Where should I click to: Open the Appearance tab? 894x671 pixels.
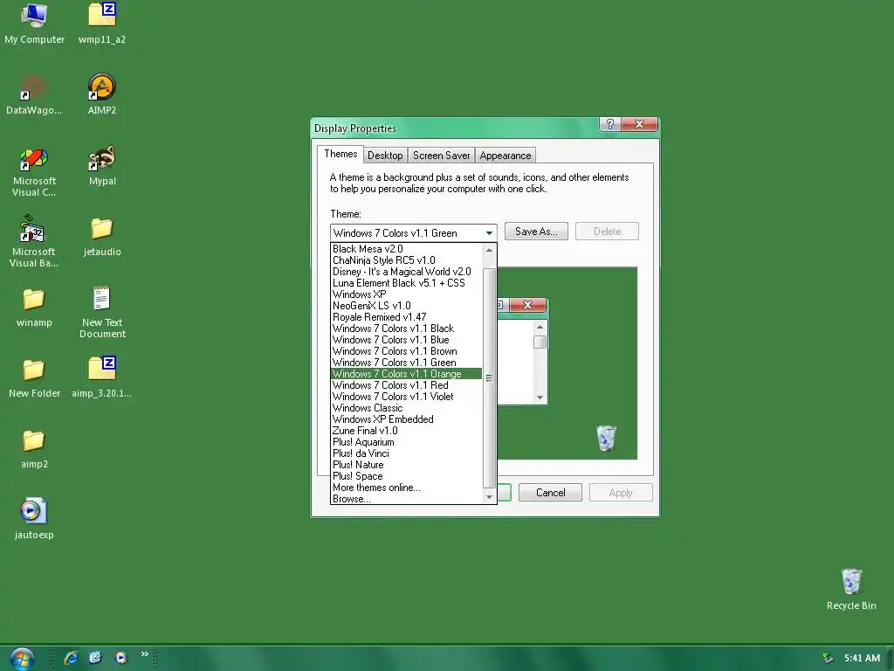point(505,156)
